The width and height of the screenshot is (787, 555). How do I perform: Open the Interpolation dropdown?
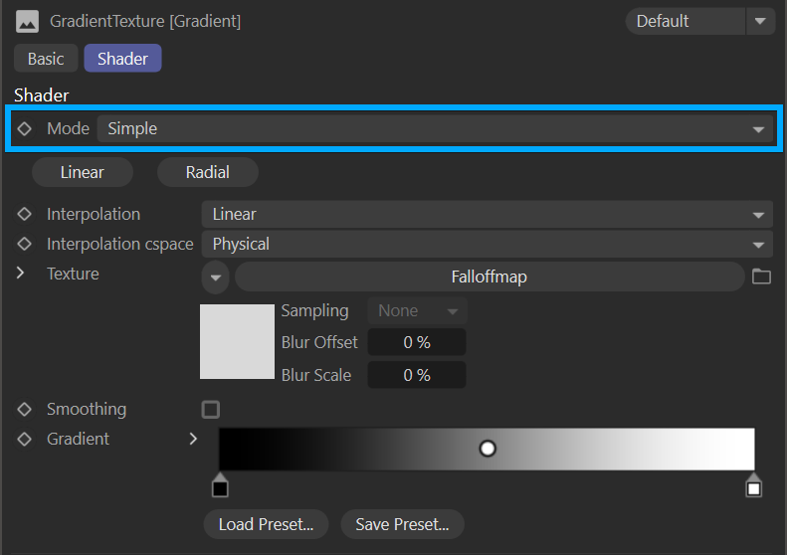(x=487, y=214)
